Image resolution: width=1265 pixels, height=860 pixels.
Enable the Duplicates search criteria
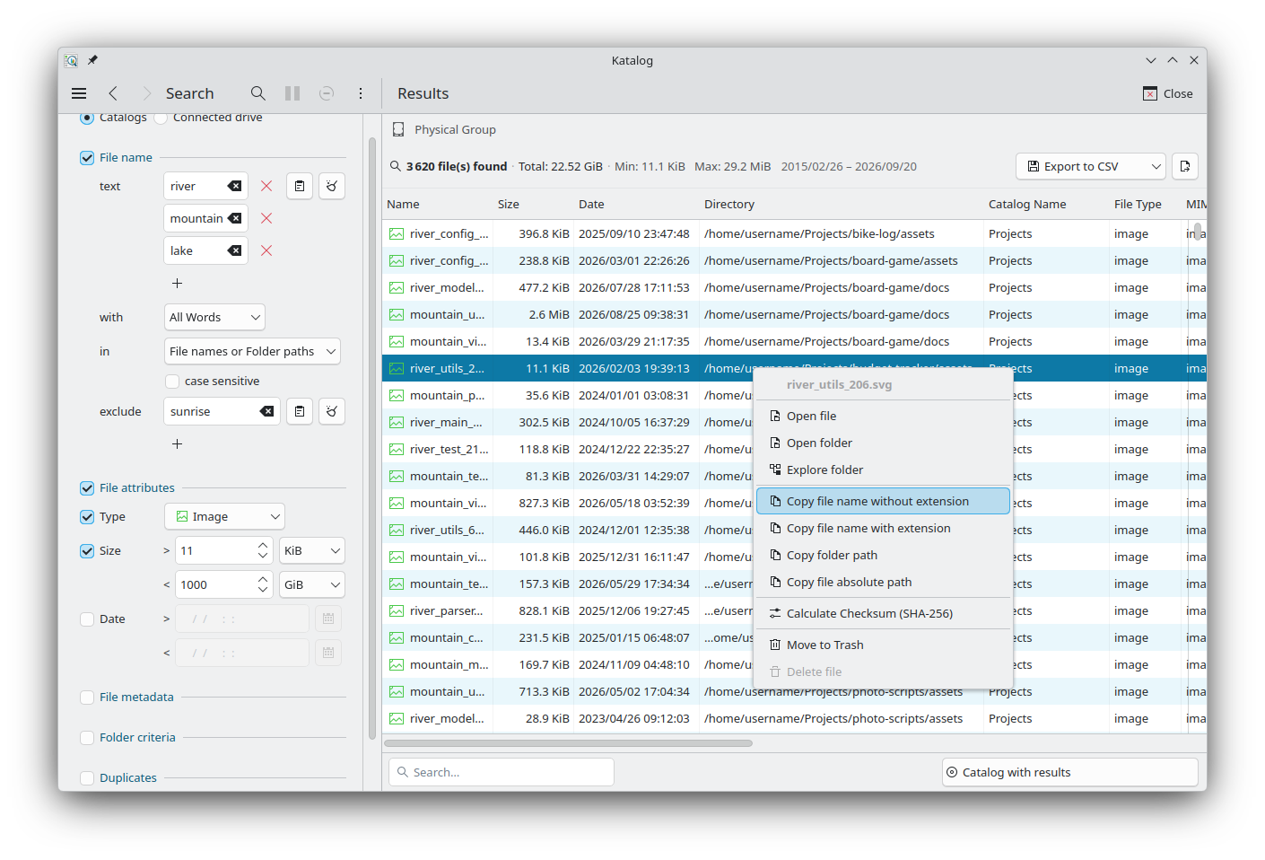(x=87, y=777)
